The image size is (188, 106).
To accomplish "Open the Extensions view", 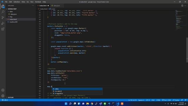I will 3,29.
